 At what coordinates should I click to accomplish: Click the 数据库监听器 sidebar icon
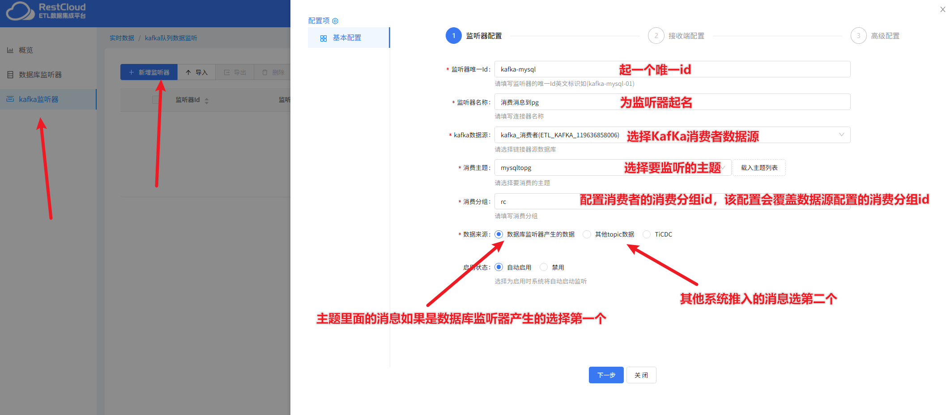tap(10, 75)
